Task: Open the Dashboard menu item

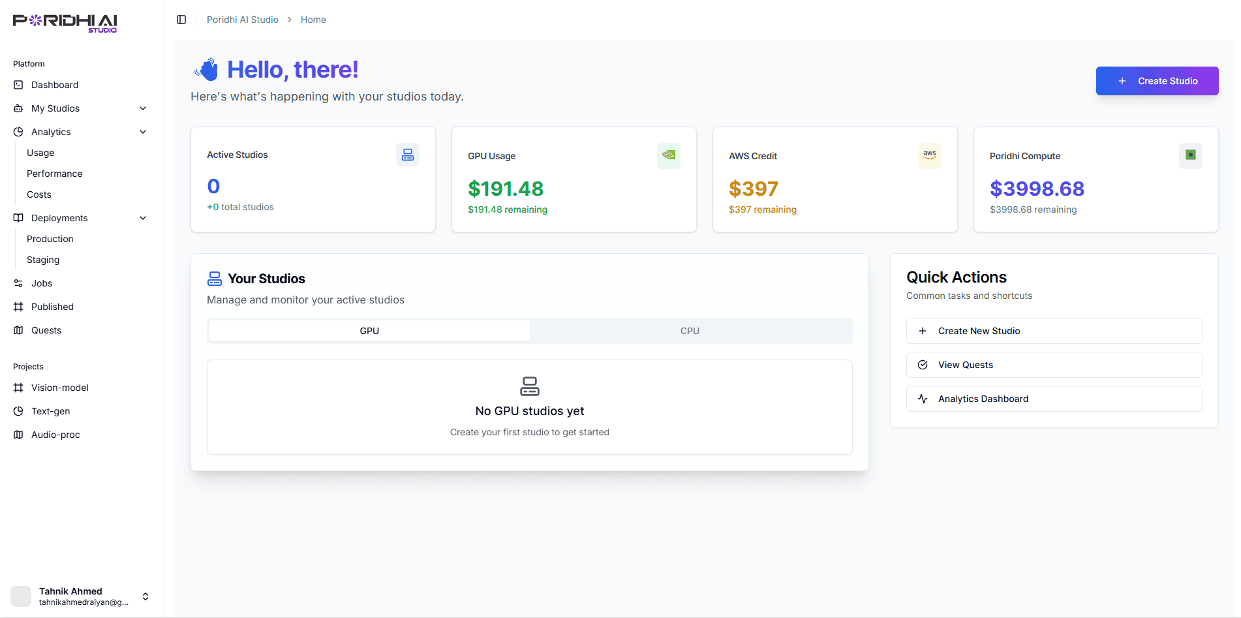Action: tap(82, 85)
